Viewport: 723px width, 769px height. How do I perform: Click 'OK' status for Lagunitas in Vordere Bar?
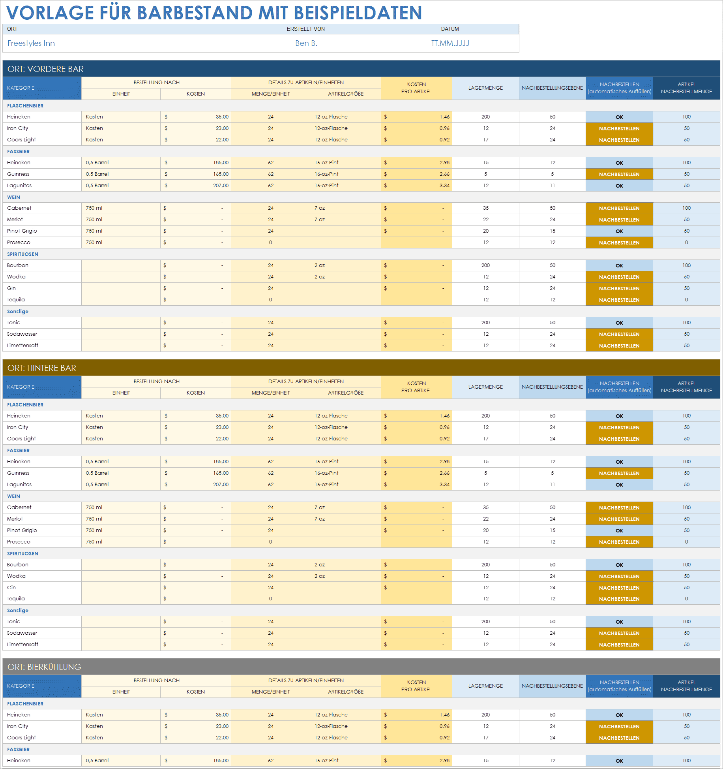[619, 186]
